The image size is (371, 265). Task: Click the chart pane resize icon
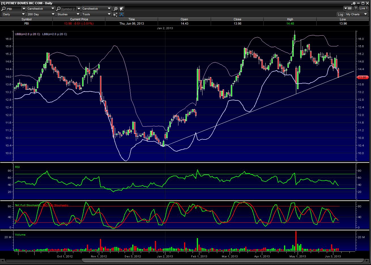tap(116, 14)
